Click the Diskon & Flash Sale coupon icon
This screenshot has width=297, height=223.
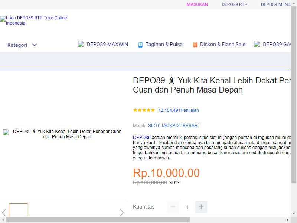[195, 45]
